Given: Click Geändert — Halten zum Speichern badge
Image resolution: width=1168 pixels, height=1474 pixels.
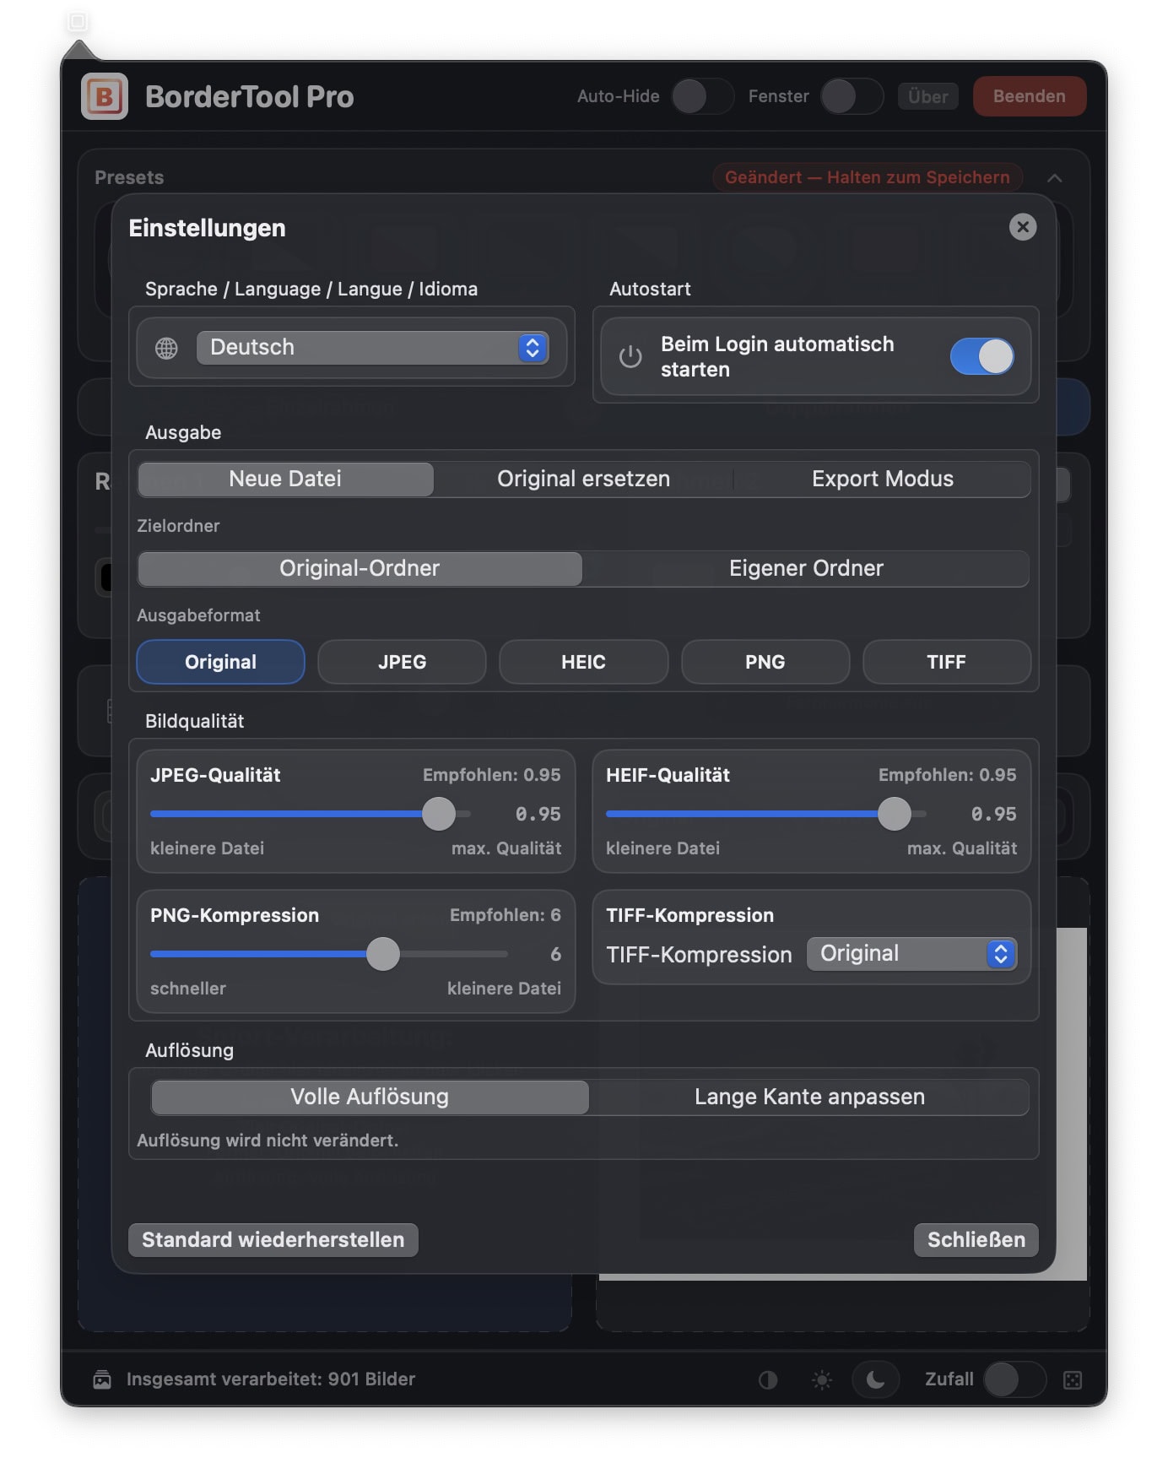Looking at the screenshot, I should click(868, 177).
